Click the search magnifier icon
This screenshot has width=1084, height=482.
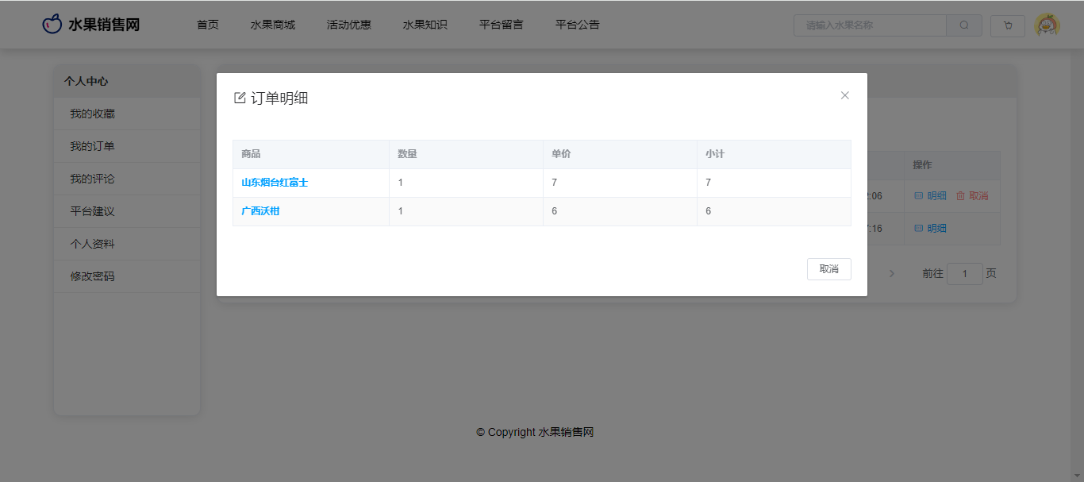(x=964, y=25)
